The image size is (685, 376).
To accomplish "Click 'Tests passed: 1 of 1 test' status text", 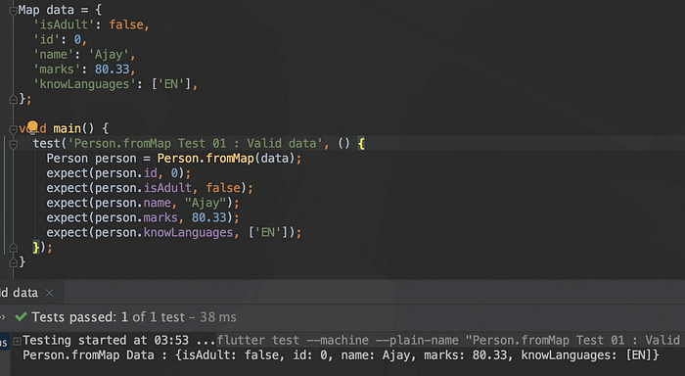I will point(109,317).
